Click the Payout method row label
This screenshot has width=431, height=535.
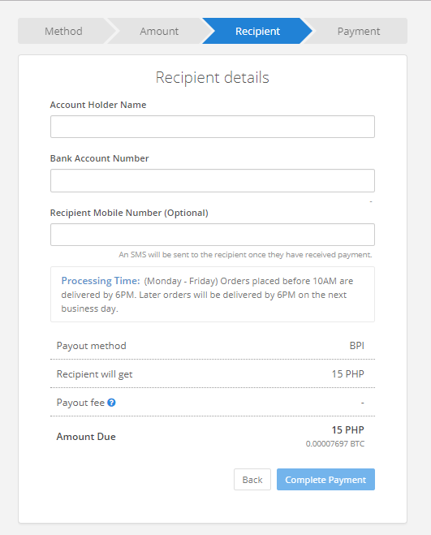92,346
